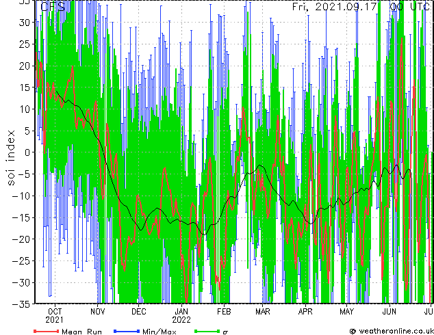Click the y-axis label 5
Image resolution: width=434 pixels, height=335 pixels.
pyautogui.click(x=27, y=131)
